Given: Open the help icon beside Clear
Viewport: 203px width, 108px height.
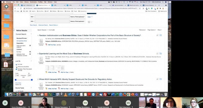Looking at the screenshot, I should [92, 17].
